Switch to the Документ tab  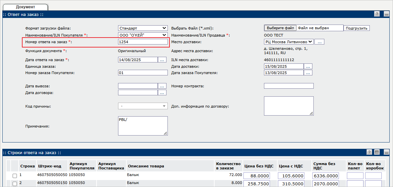[26, 7]
